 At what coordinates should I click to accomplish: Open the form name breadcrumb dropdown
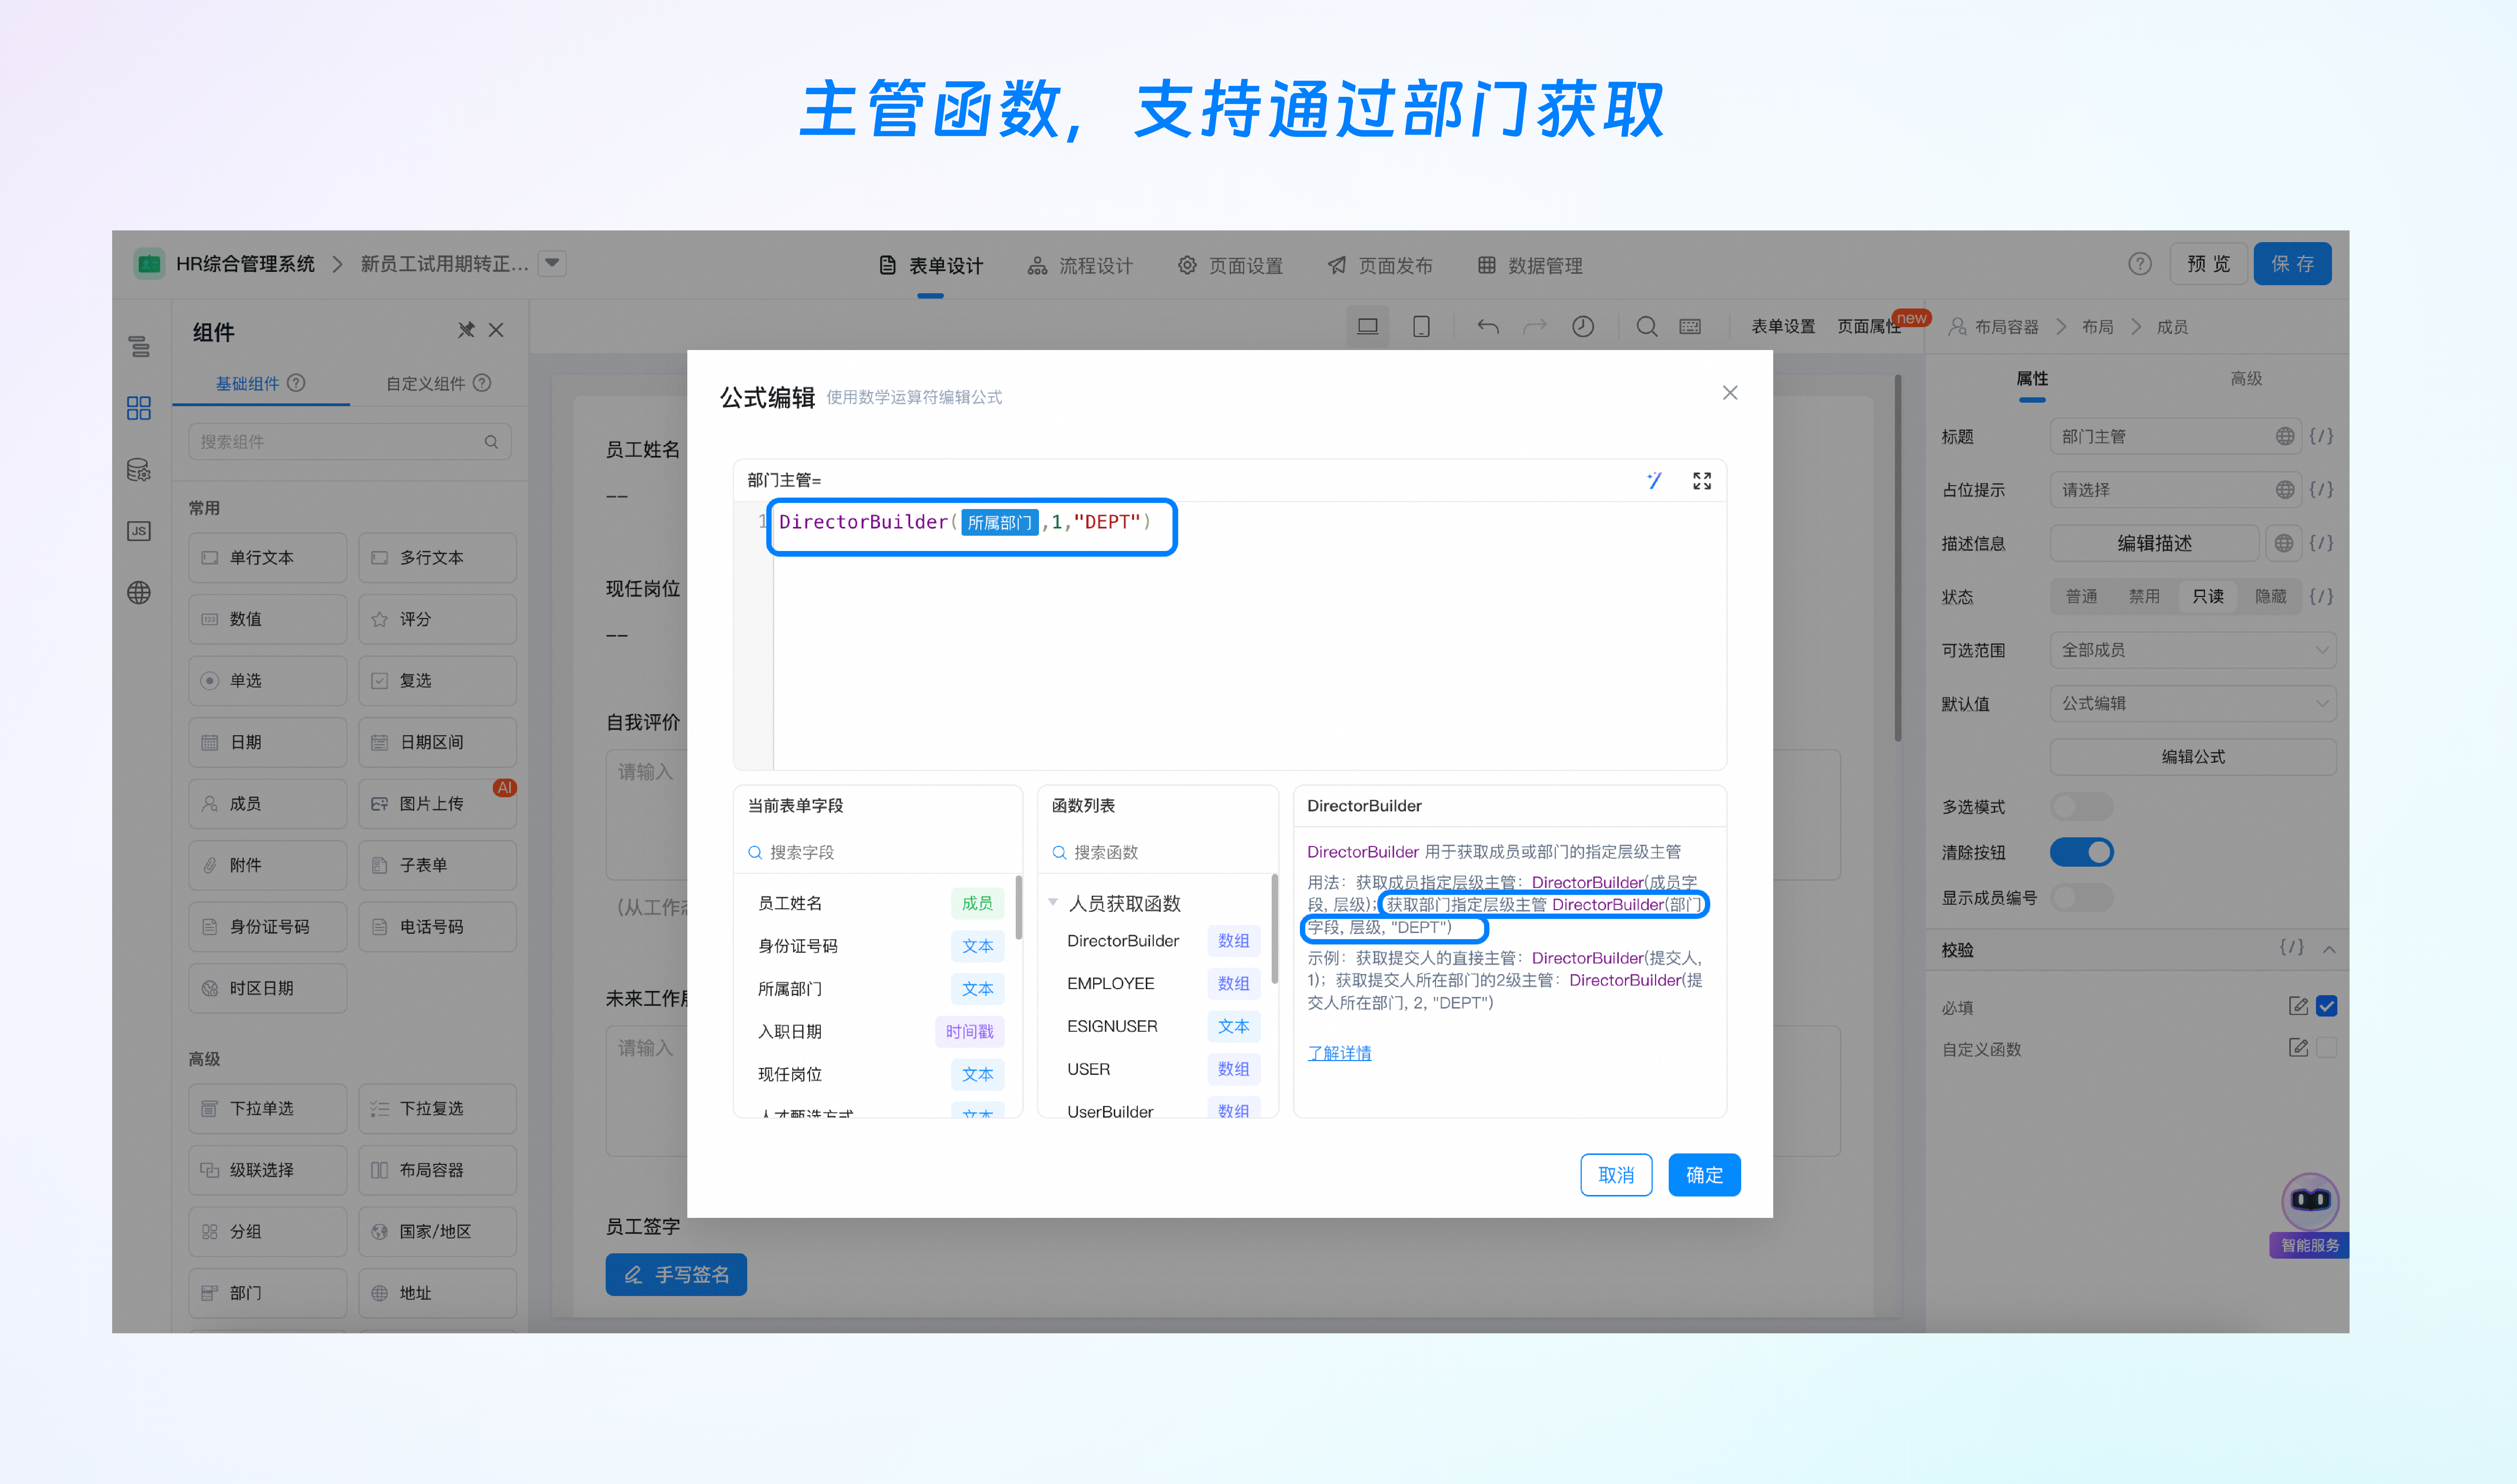pyautogui.click(x=552, y=264)
